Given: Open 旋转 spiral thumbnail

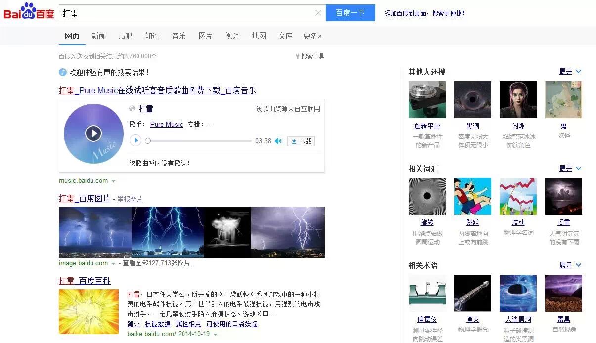Looking at the screenshot, I should coord(427,196).
